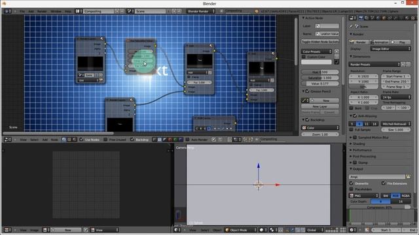
Task: Click the active node Label input field
Action: [x=327, y=26]
